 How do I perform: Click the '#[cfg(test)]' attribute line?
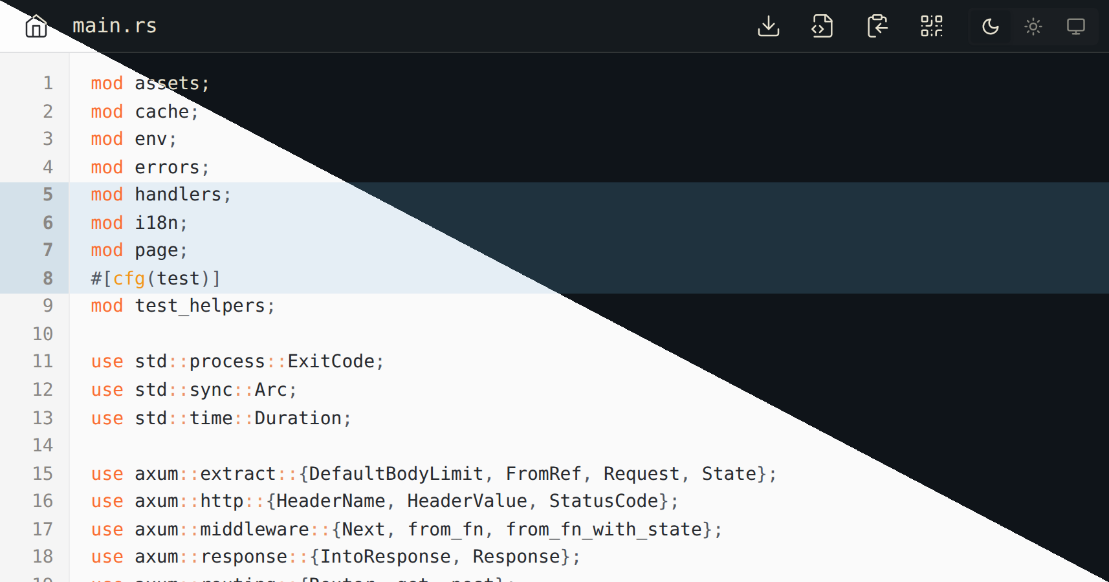click(x=156, y=278)
